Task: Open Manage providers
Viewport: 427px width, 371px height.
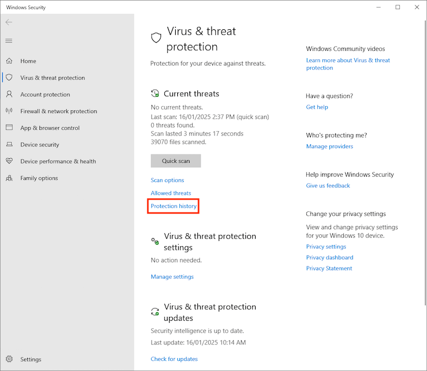Action: [329, 146]
